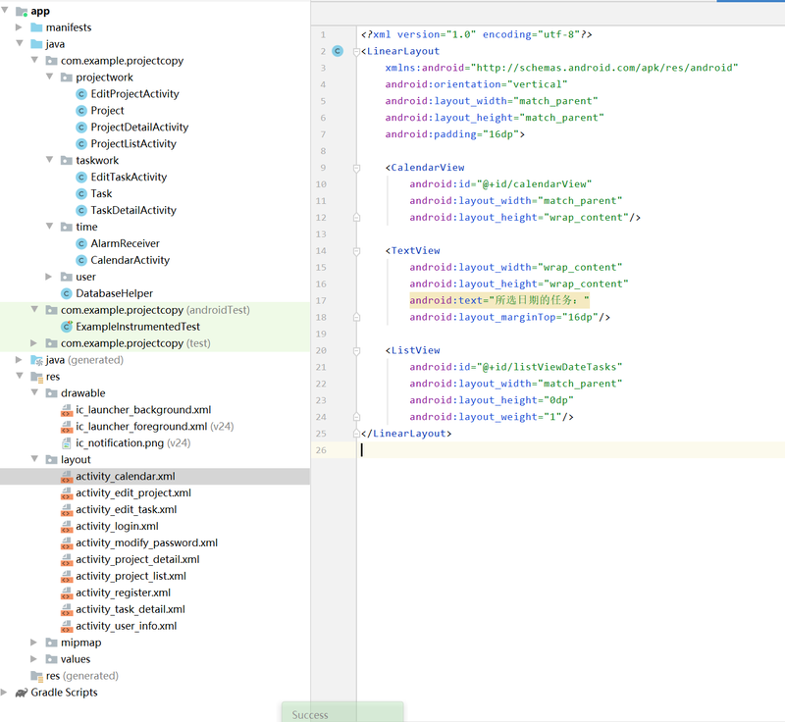This screenshot has width=785, height=722.
Task: Click the AlarmReceiver class icon
Action: (81, 243)
